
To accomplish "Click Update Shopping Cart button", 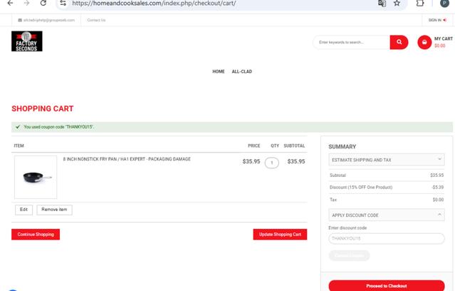I will (280, 235).
